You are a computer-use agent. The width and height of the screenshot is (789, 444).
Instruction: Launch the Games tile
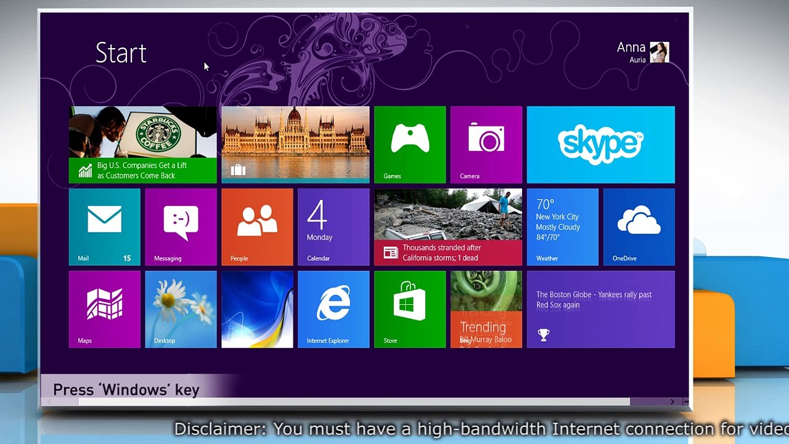pyautogui.click(x=410, y=145)
